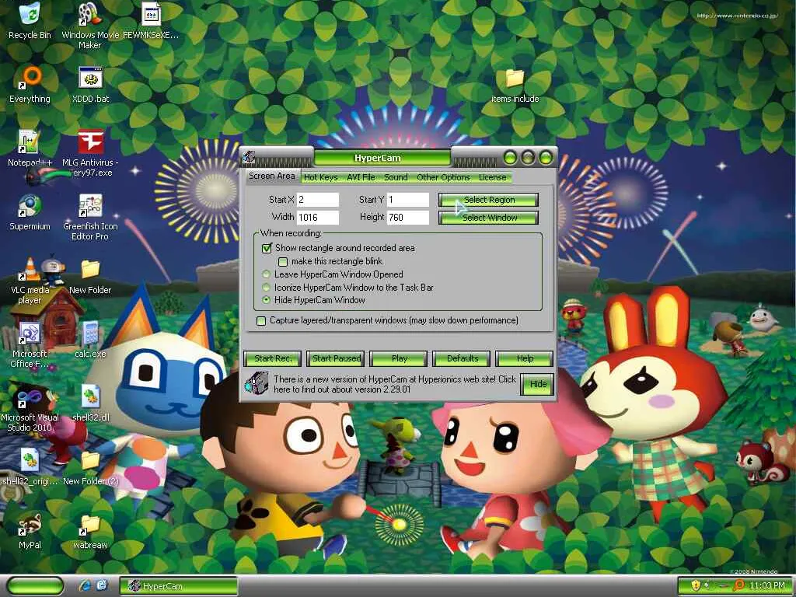Switch to the Hot Keys tab
The width and height of the screenshot is (796, 597).
(320, 177)
